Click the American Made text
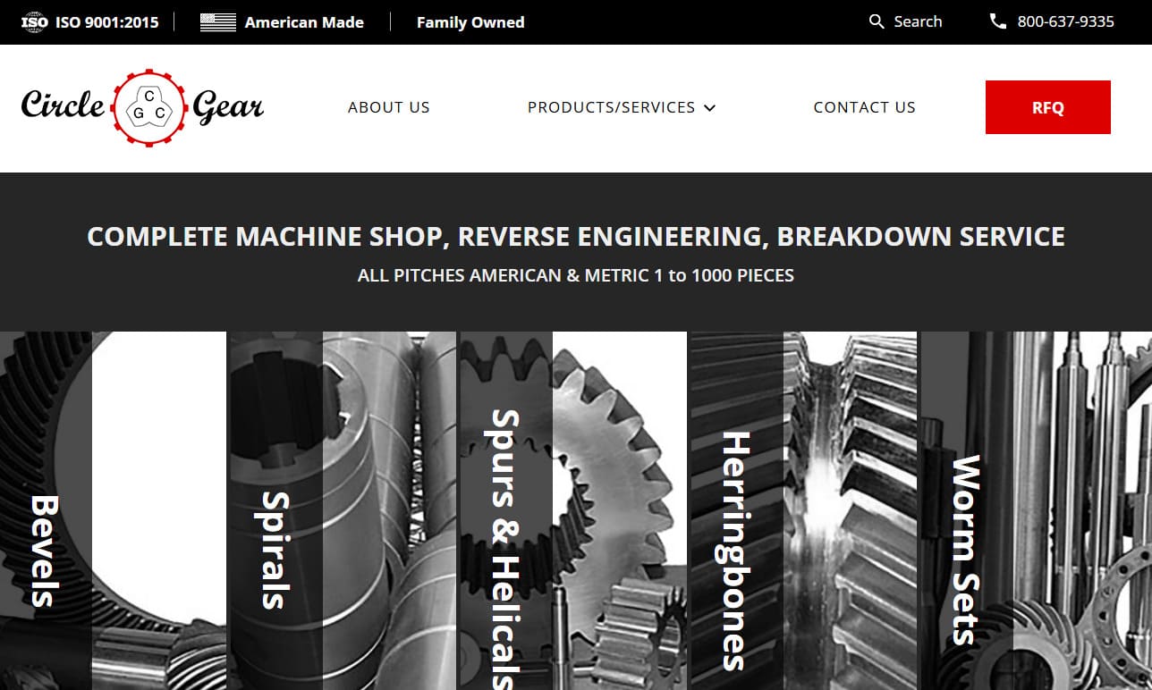The image size is (1152, 690). click(304, 21)
